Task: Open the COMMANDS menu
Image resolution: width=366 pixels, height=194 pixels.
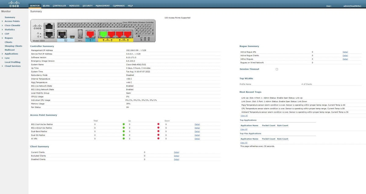Action: tap(119, 5)
